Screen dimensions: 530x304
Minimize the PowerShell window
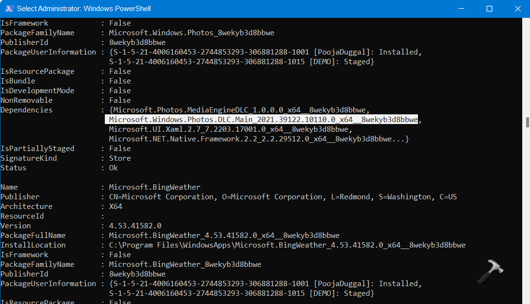coord(461,9)
